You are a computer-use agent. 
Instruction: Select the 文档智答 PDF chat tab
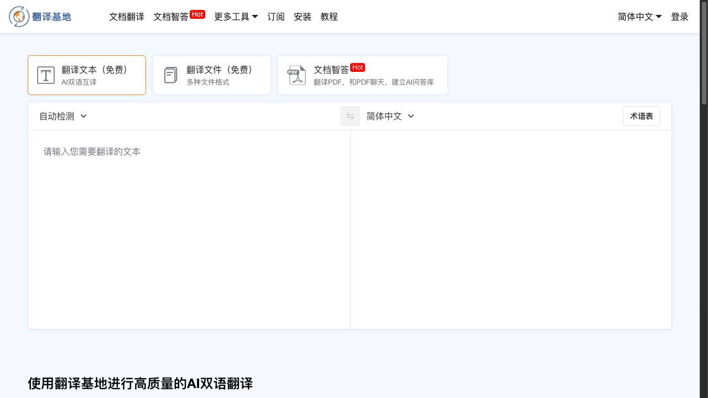[x=363, y=75]
